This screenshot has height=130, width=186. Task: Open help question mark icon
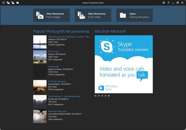click(168, 3)
